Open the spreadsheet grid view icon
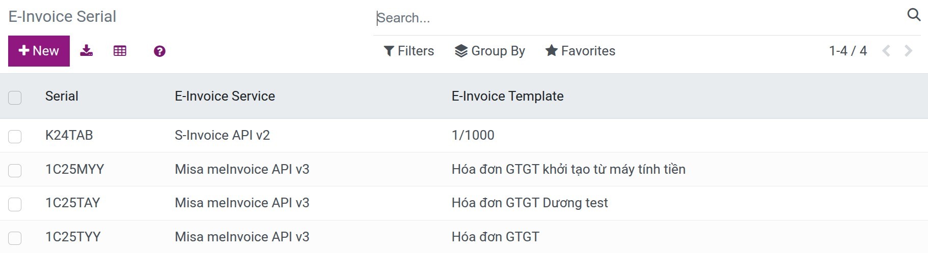Viewport: 928px width, 253px height. pos(120,51)
